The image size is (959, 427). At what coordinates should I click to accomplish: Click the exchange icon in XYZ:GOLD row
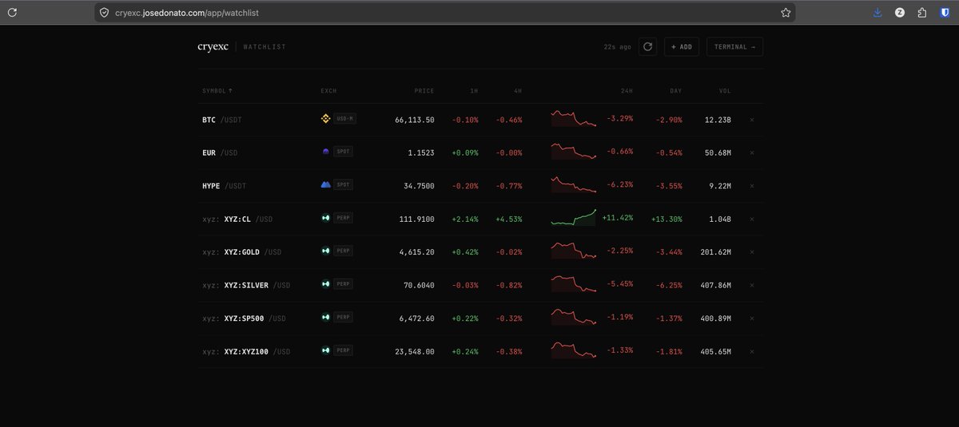coord(325,251)
